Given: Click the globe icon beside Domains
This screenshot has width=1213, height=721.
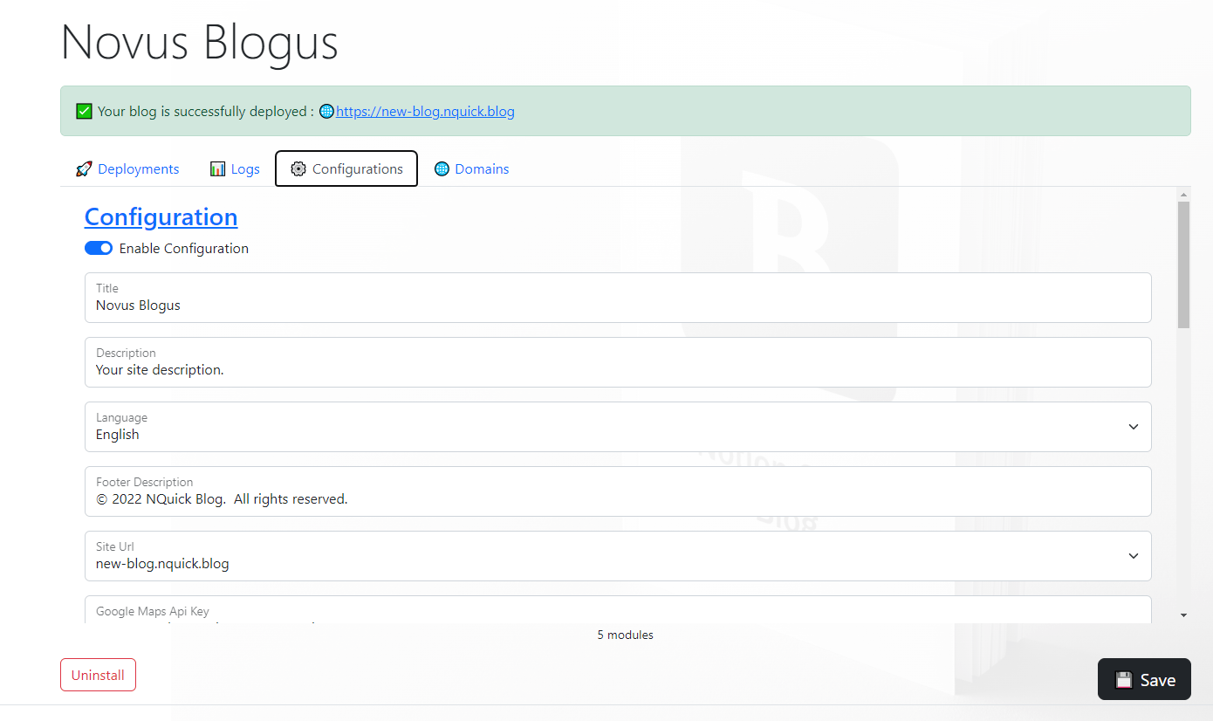Looking at the screenshot, I should point(442,169).
